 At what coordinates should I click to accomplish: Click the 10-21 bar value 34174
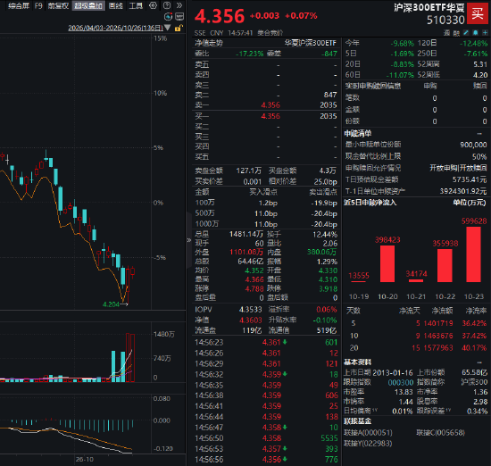click(x=416, y=274)
